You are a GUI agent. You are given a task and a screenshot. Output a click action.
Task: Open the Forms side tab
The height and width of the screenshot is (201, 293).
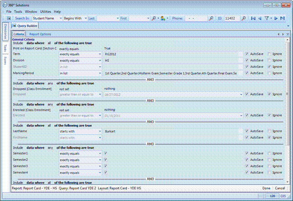coord(5,61)
